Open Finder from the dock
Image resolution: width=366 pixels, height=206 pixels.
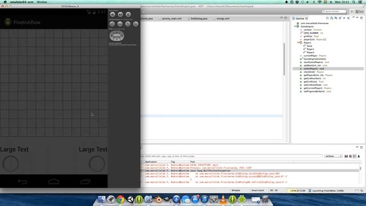click(102, 199)
